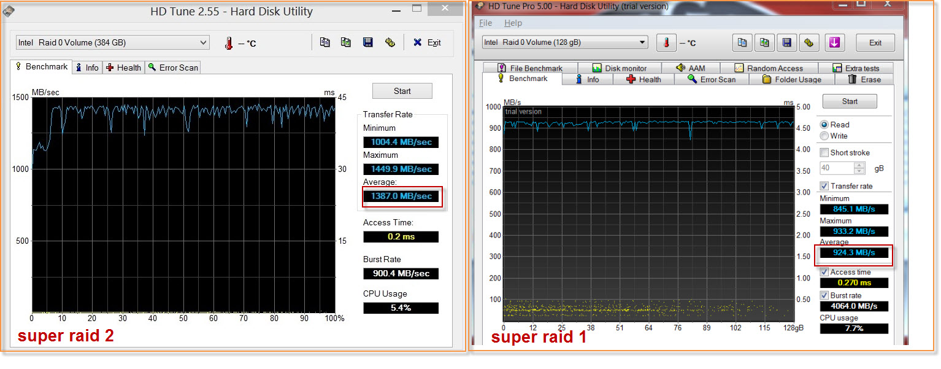This screenshot has height=369, width=941.
Task: Copy screenshot icon in HD Tune 2.55
Action: click(x=346, y=42)
